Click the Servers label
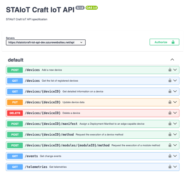188x173 pixels. coord(10,38)
